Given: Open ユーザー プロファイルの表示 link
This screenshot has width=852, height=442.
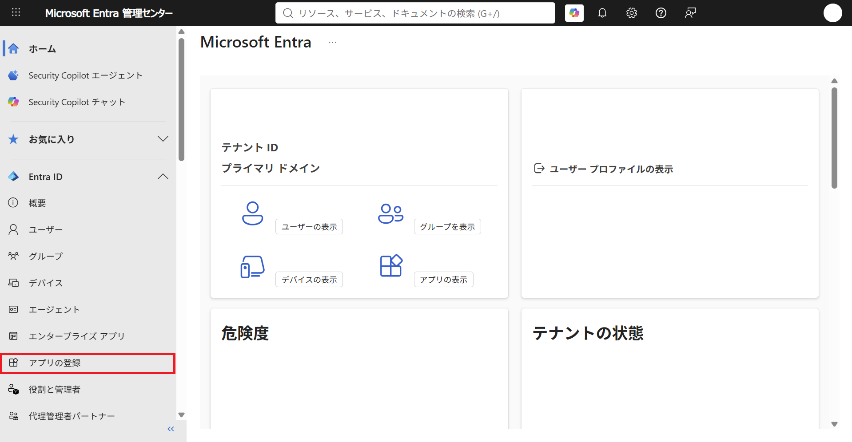Looking at the screenshot, I should (611, 169).
